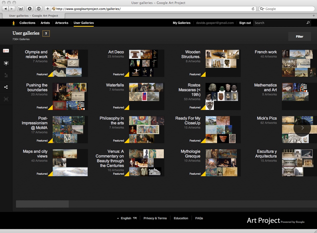Open 'Mathematics and Art' gallery title
The image size is (317, 233).
(265, 87)
